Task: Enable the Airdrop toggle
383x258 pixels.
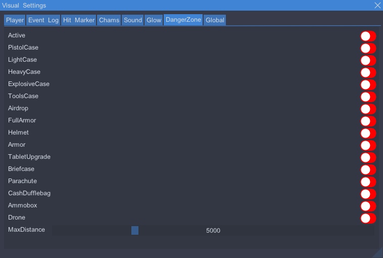Action: click(368, 109)
